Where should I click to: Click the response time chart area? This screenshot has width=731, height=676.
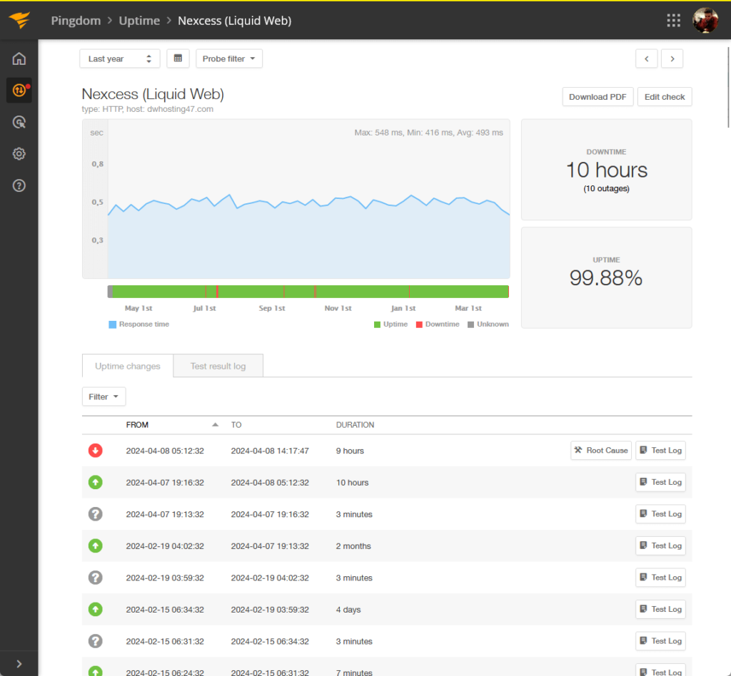308,199
